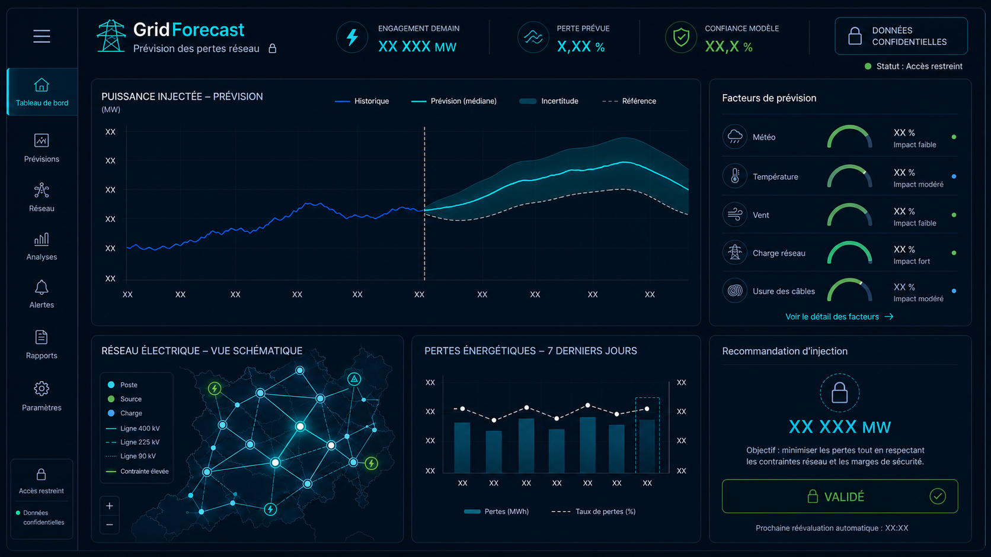Viewport: 991px width, 557px height.
Task: Toggle the Prévision (médiane) legend entry
Action: click(454, 101)
